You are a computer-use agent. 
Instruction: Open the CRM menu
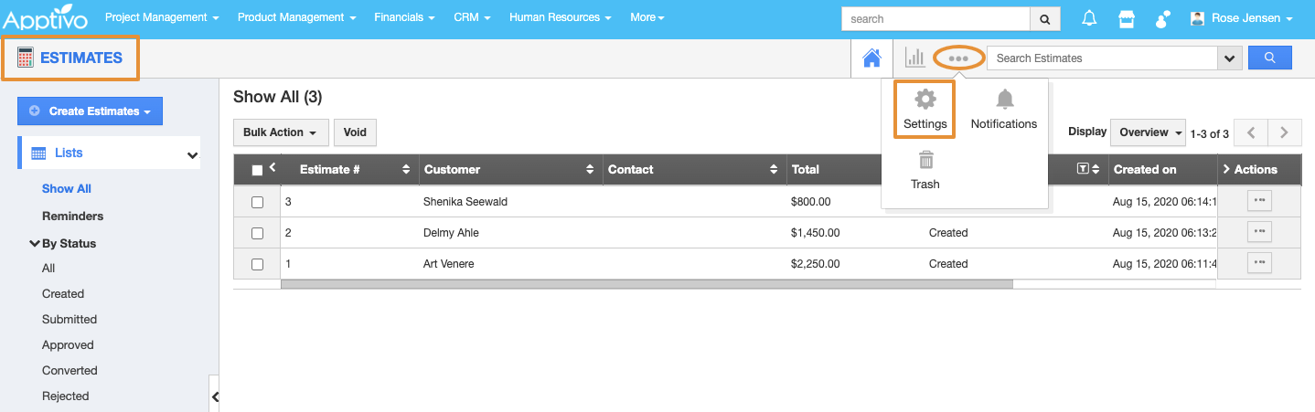[x=472, y=17]
